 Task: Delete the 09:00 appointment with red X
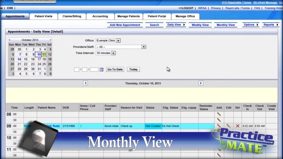point(237,126)
